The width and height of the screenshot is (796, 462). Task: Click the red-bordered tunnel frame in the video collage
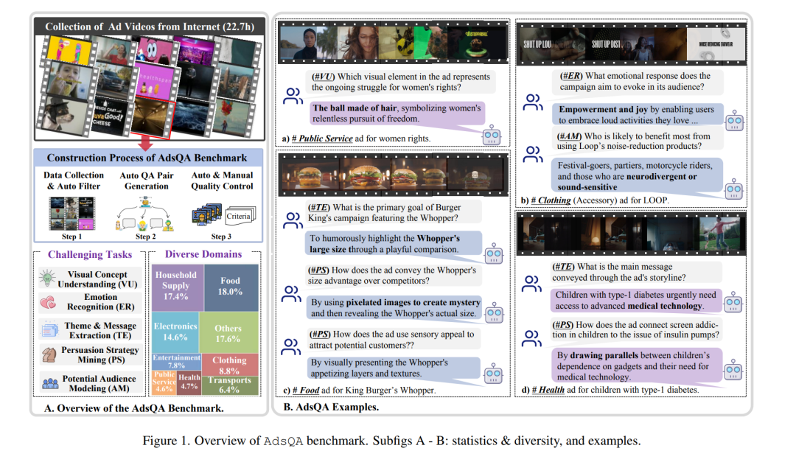pyautogui.click(x=154, y=119)
